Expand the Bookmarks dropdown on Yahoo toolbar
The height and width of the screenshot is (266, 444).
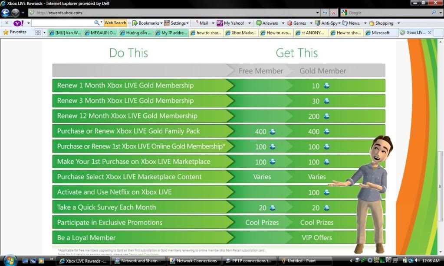point(161,23)
